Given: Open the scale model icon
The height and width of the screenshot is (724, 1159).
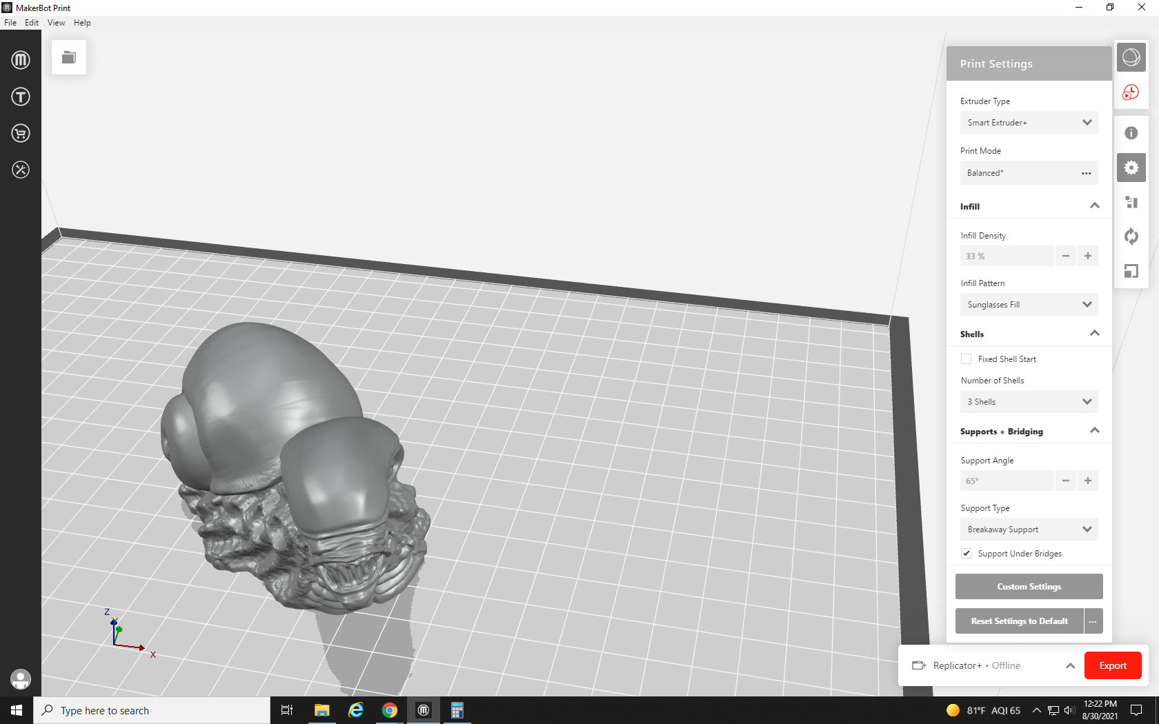Looking at the screenshot, I should pos(1131,271).
